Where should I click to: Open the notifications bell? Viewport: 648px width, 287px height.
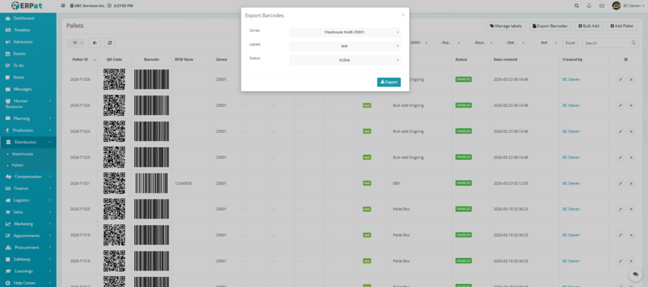coord(589,6)
